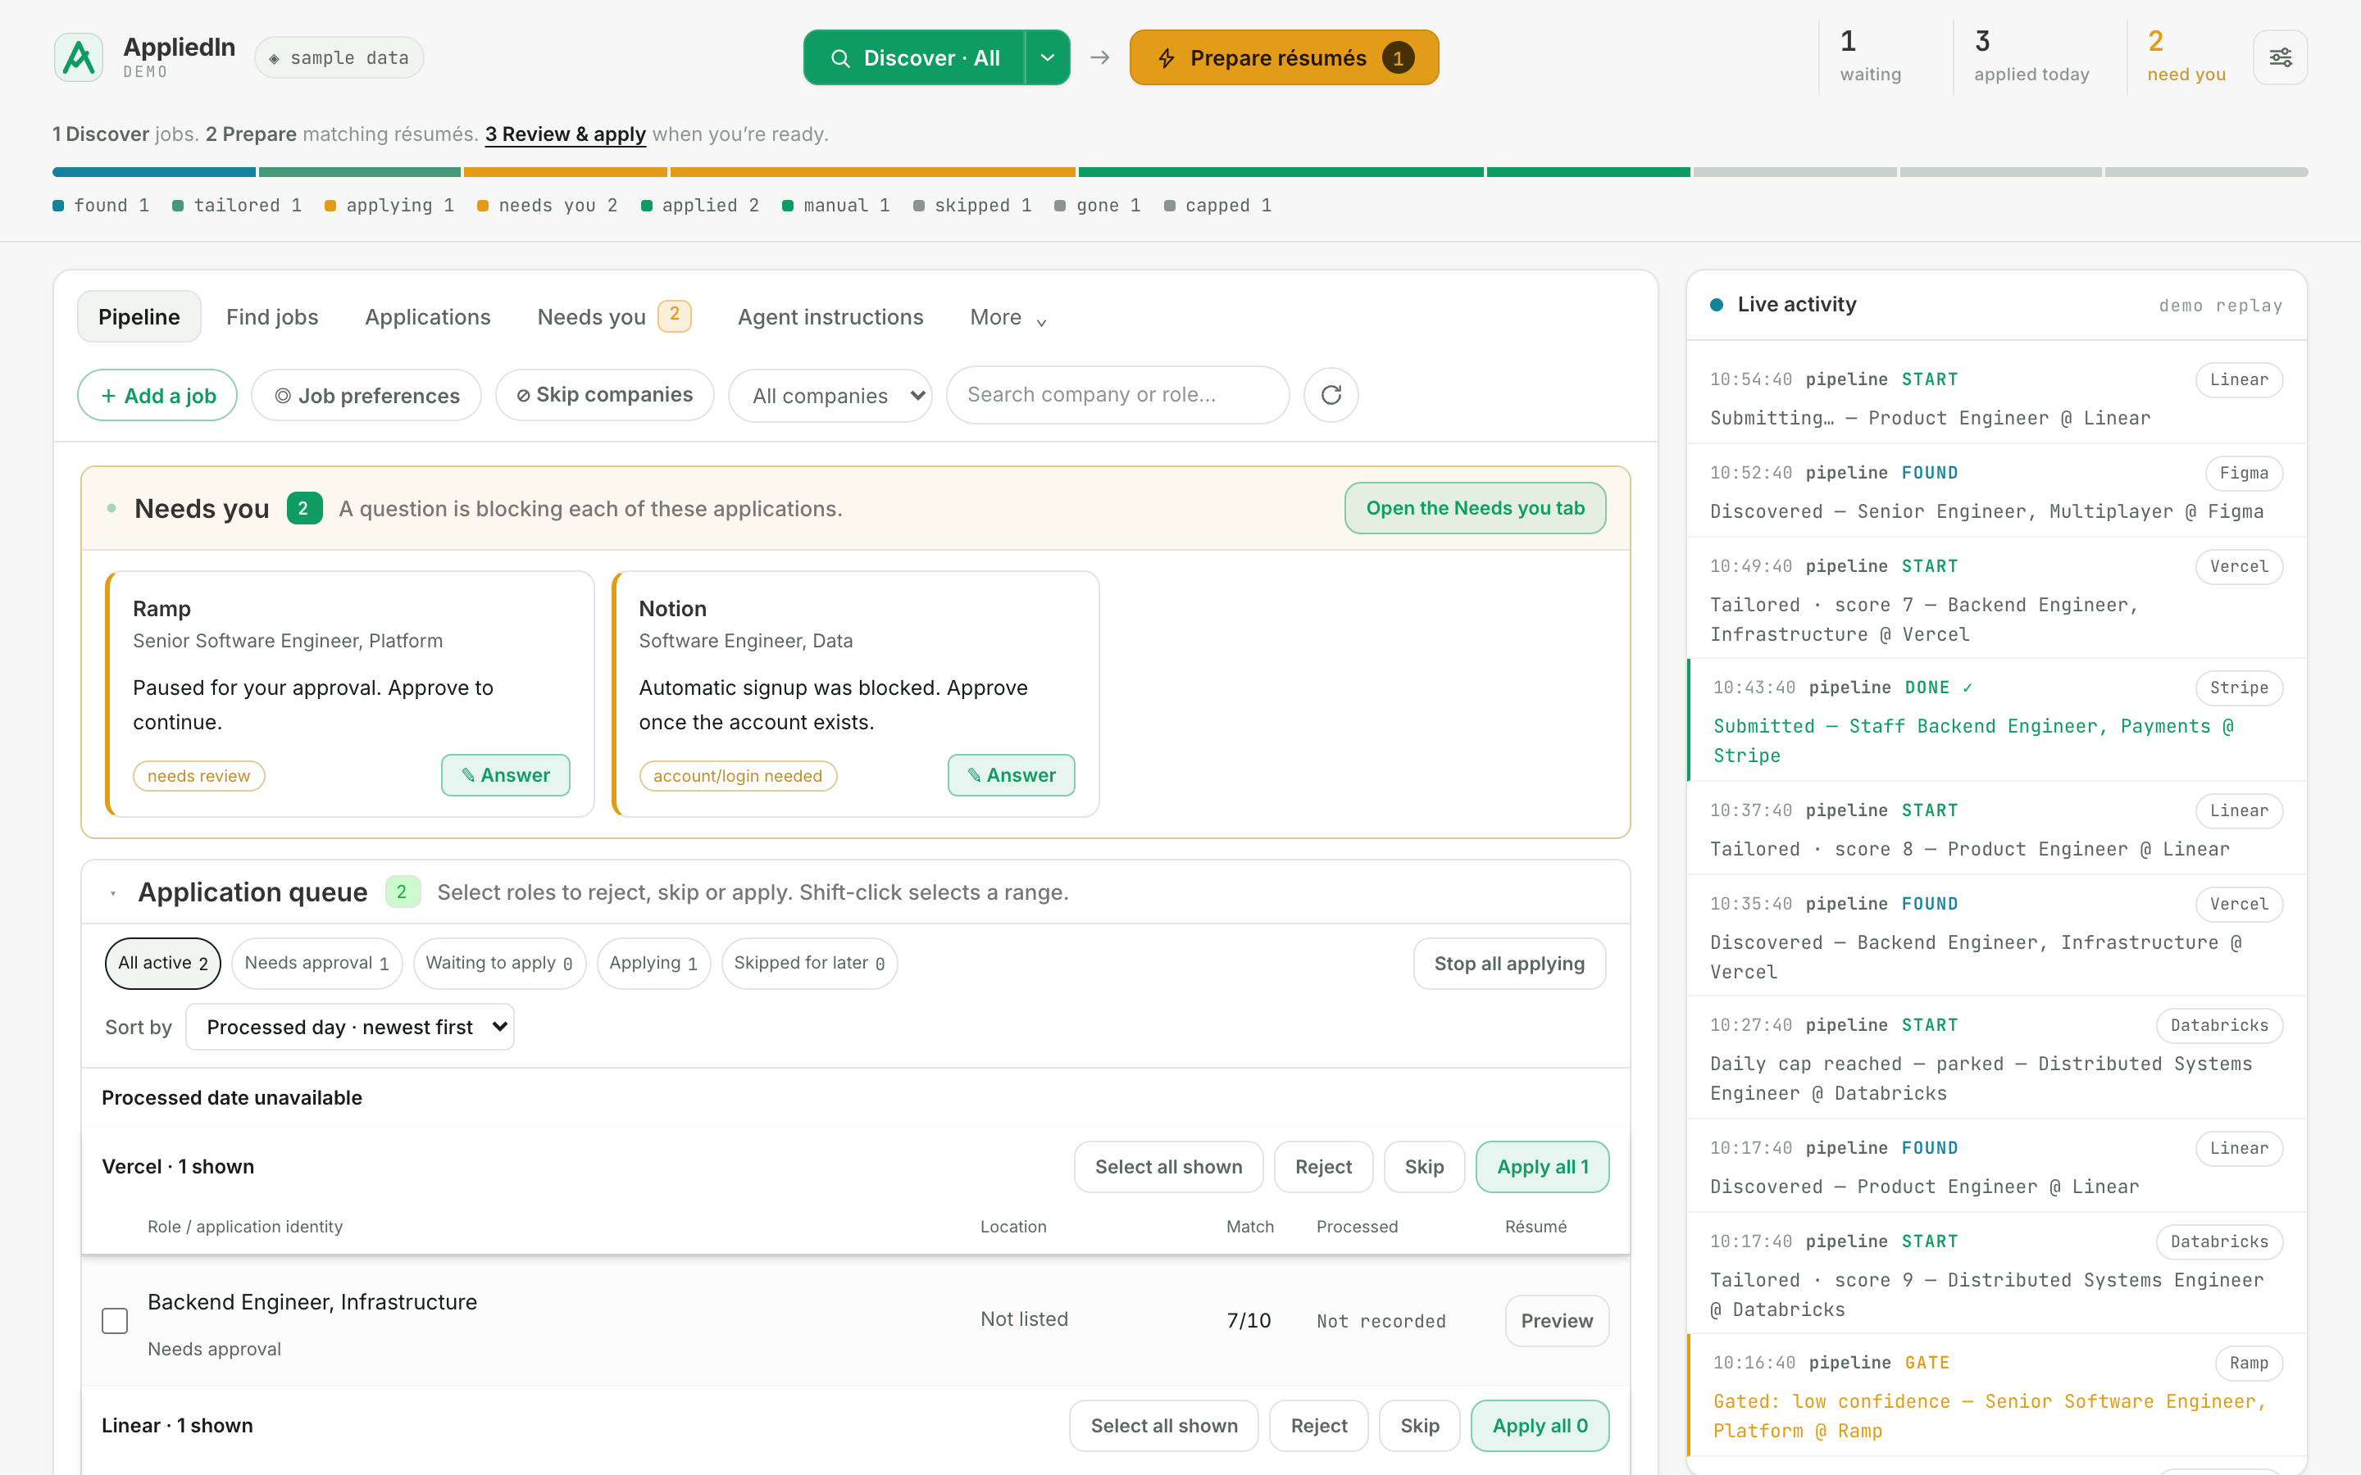Viewport: 2361px width, 1475px height.
Task: Select the Waiting to apply filter
Action: (x=499, y=964)
